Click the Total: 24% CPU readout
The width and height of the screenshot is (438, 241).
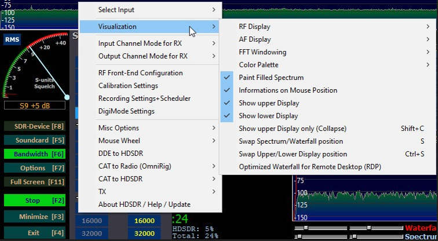(195, 236)
